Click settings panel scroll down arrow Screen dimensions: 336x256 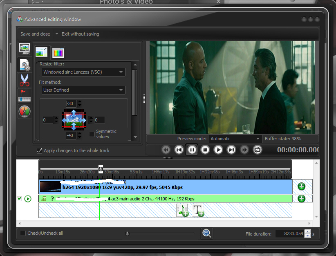tap(135, 137)
